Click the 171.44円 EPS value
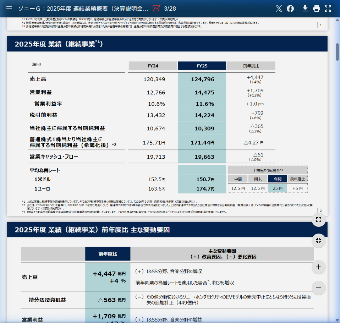 point(203,143)
